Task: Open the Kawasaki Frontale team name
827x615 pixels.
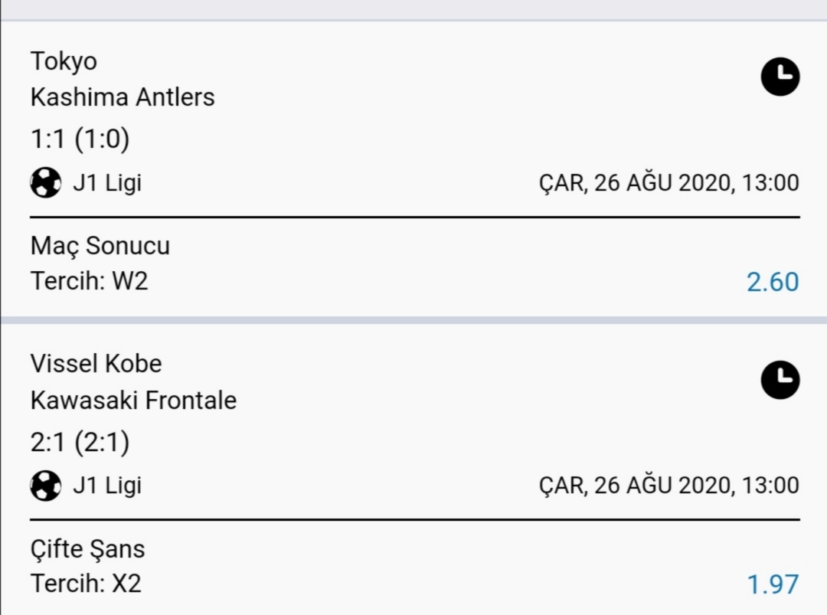Action: coord(133,400)
